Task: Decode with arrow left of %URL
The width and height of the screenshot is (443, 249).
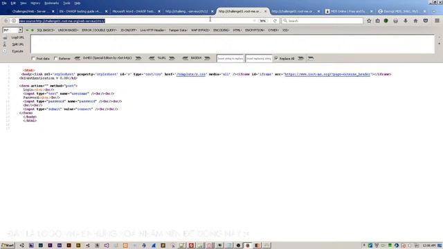Action: (152, 58)
